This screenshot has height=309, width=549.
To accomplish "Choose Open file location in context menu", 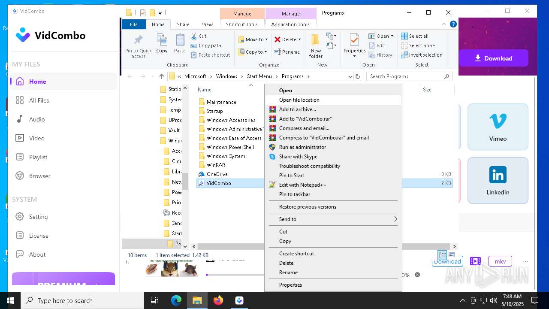I will pyautogui.click(x=333, y=100).
